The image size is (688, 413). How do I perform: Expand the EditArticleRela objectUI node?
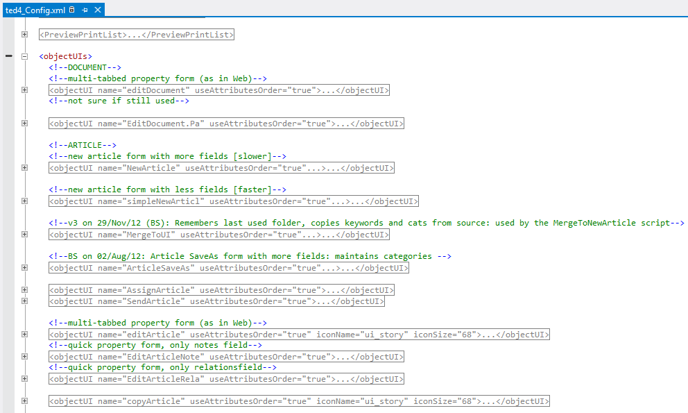coord(24,379)
